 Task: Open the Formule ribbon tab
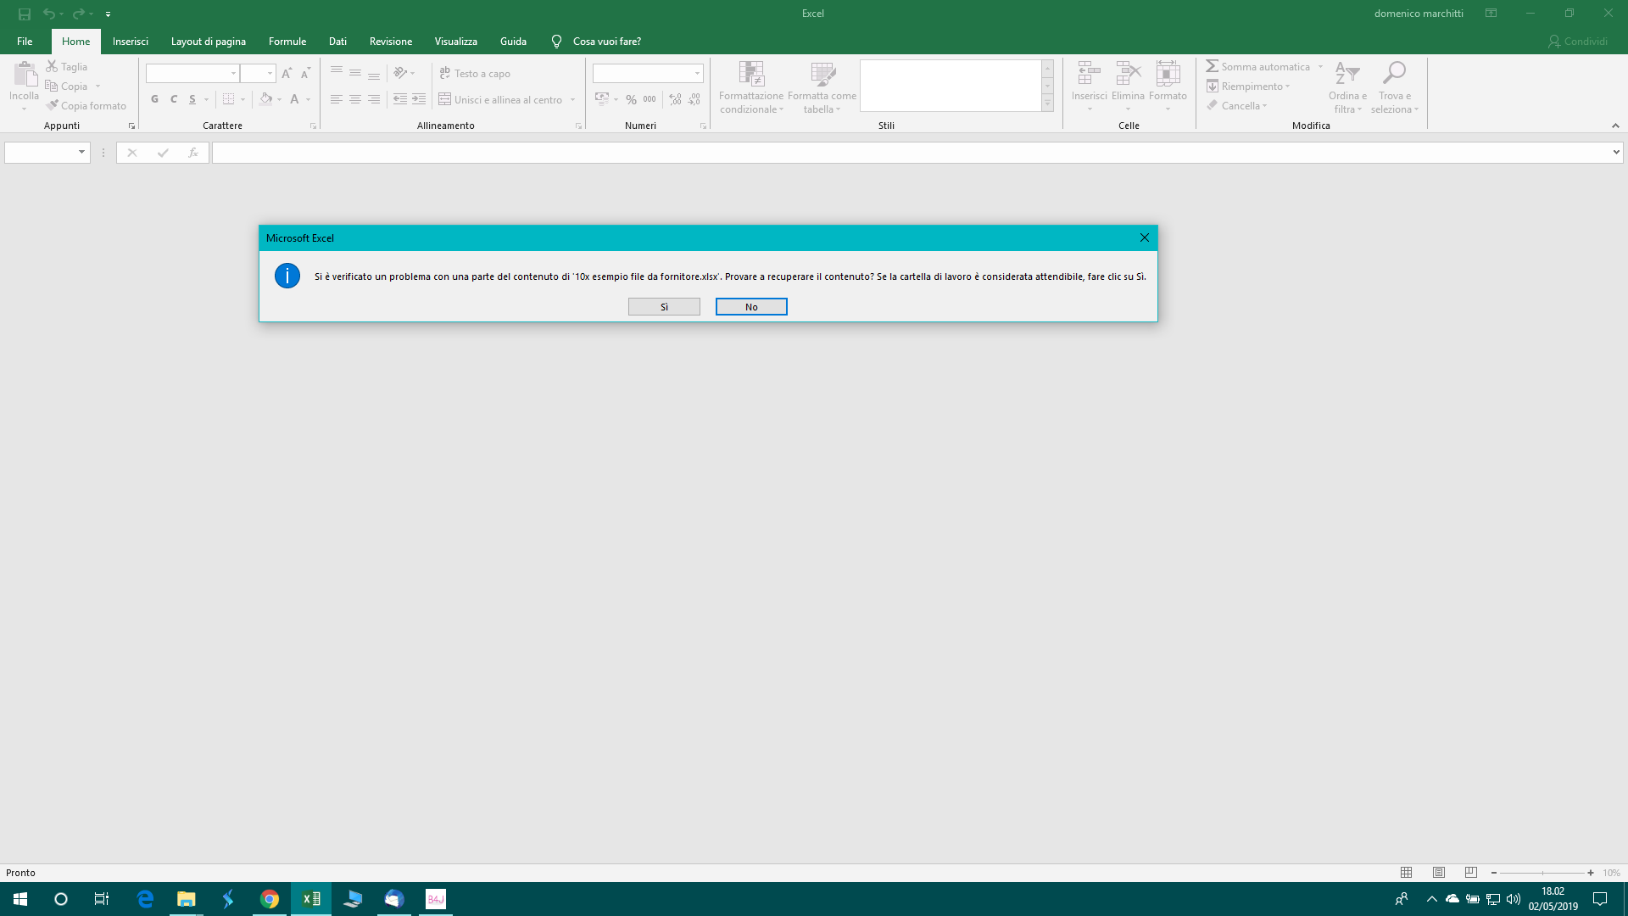pos(287,42)
